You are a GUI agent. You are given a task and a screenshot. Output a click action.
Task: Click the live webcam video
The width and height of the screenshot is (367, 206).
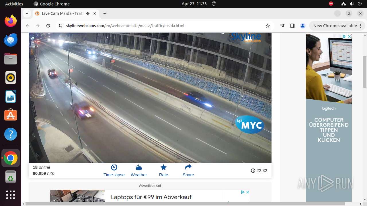(150, 98)
